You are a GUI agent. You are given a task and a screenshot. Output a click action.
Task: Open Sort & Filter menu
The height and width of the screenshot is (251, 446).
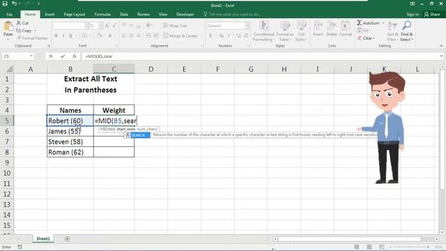(x=392, y=31)
